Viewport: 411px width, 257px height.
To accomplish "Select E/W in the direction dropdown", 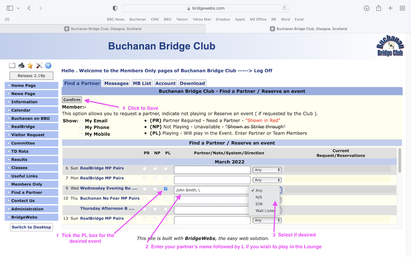I will pyautogui.click(x=259, y=204).
